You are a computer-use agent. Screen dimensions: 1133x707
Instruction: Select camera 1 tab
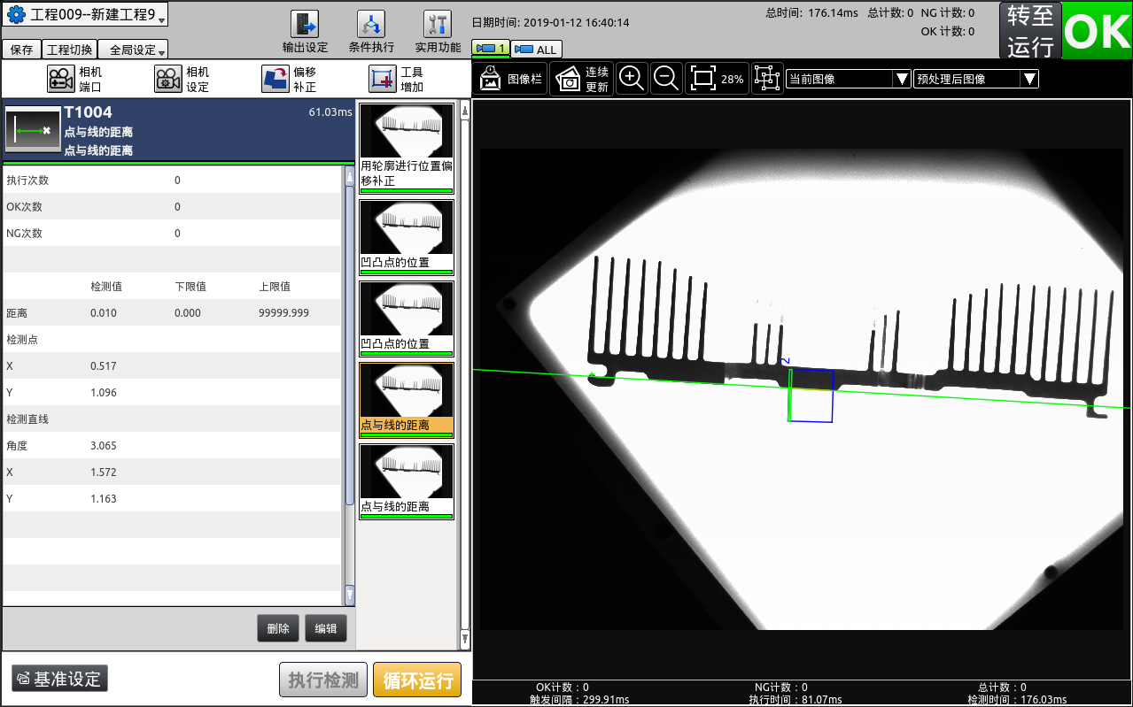pyautogui.click(x=491, y=49)
